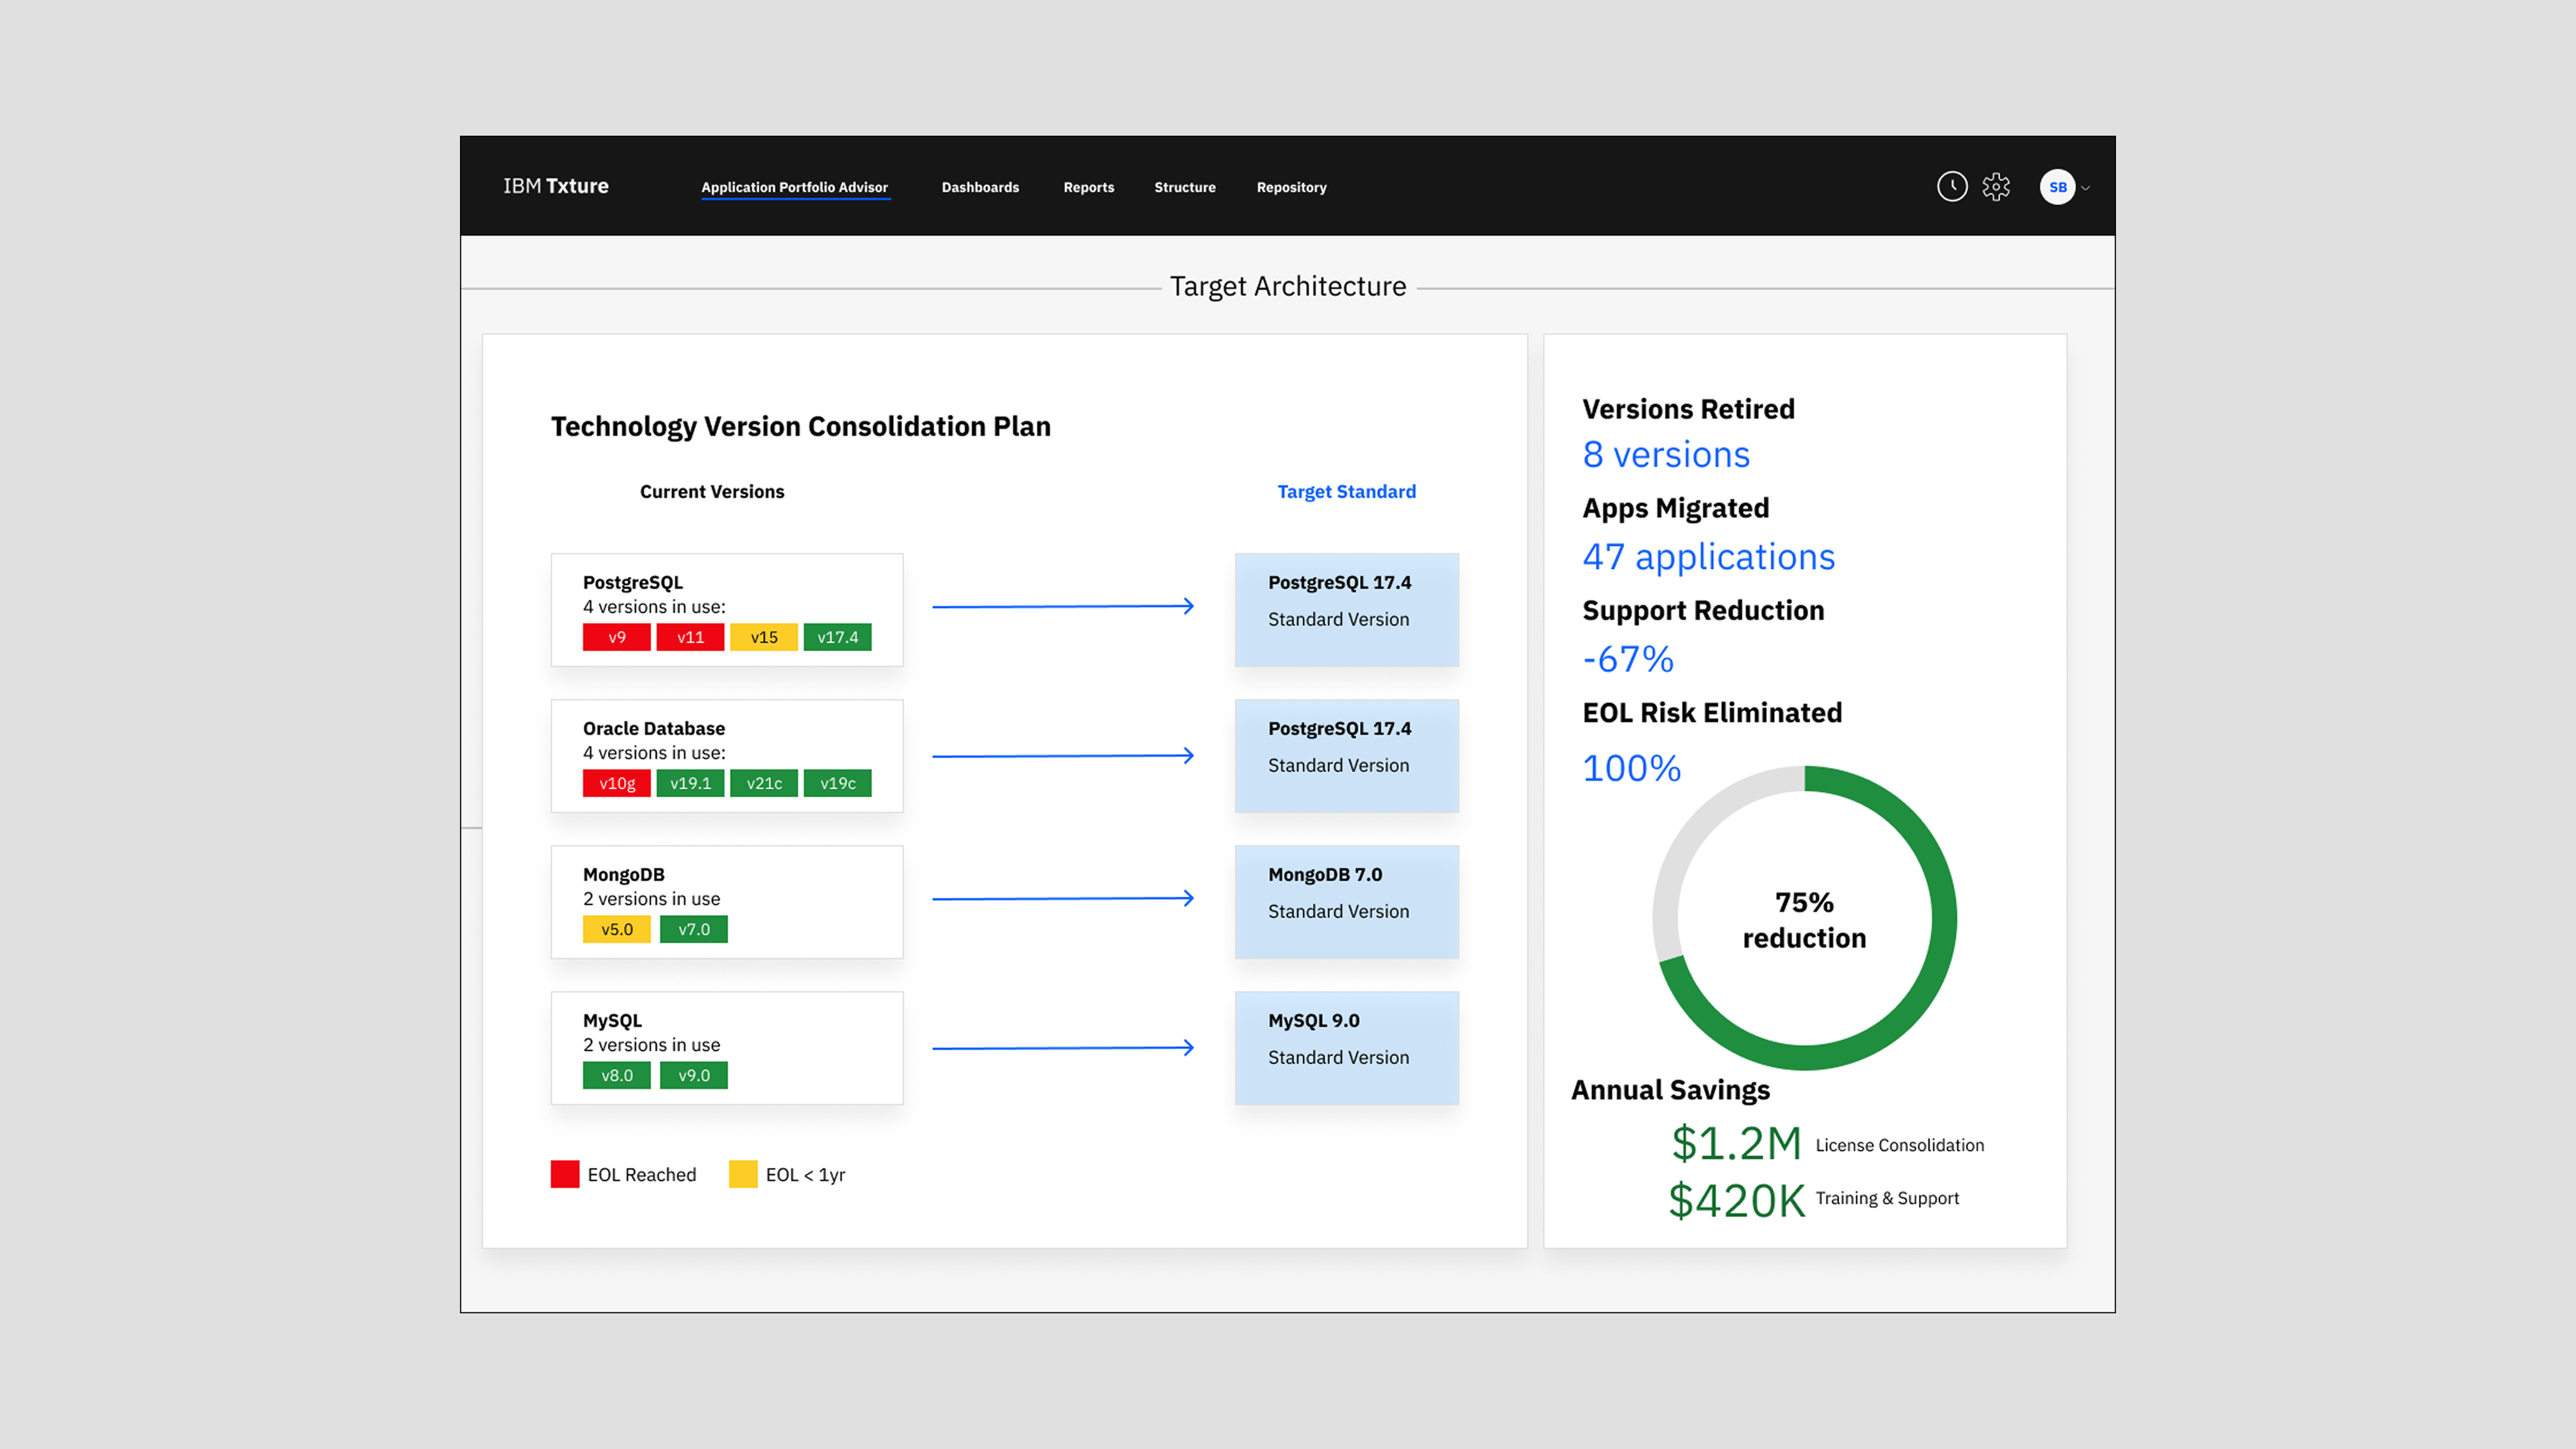Open the settings gear icon
Image resolution: width=2576 pixels, height=1449 pixels.
(x=1996, y=187)
